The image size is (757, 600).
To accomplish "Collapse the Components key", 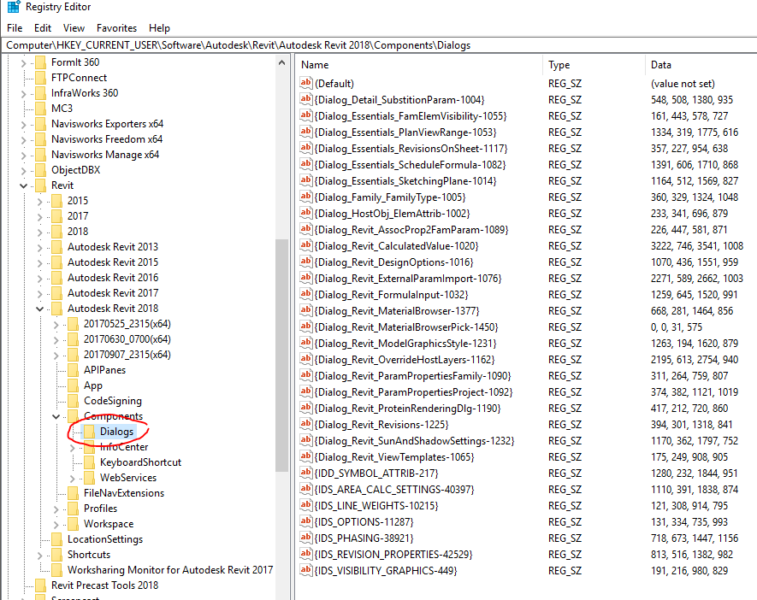I will point(56,416).
